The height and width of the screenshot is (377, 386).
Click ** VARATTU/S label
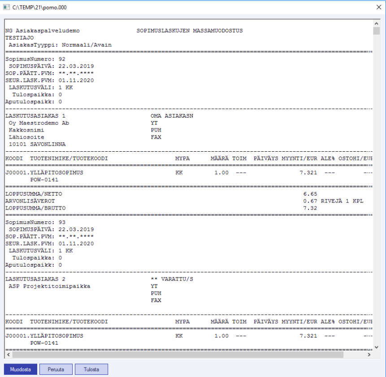click(x=172, y=279)
